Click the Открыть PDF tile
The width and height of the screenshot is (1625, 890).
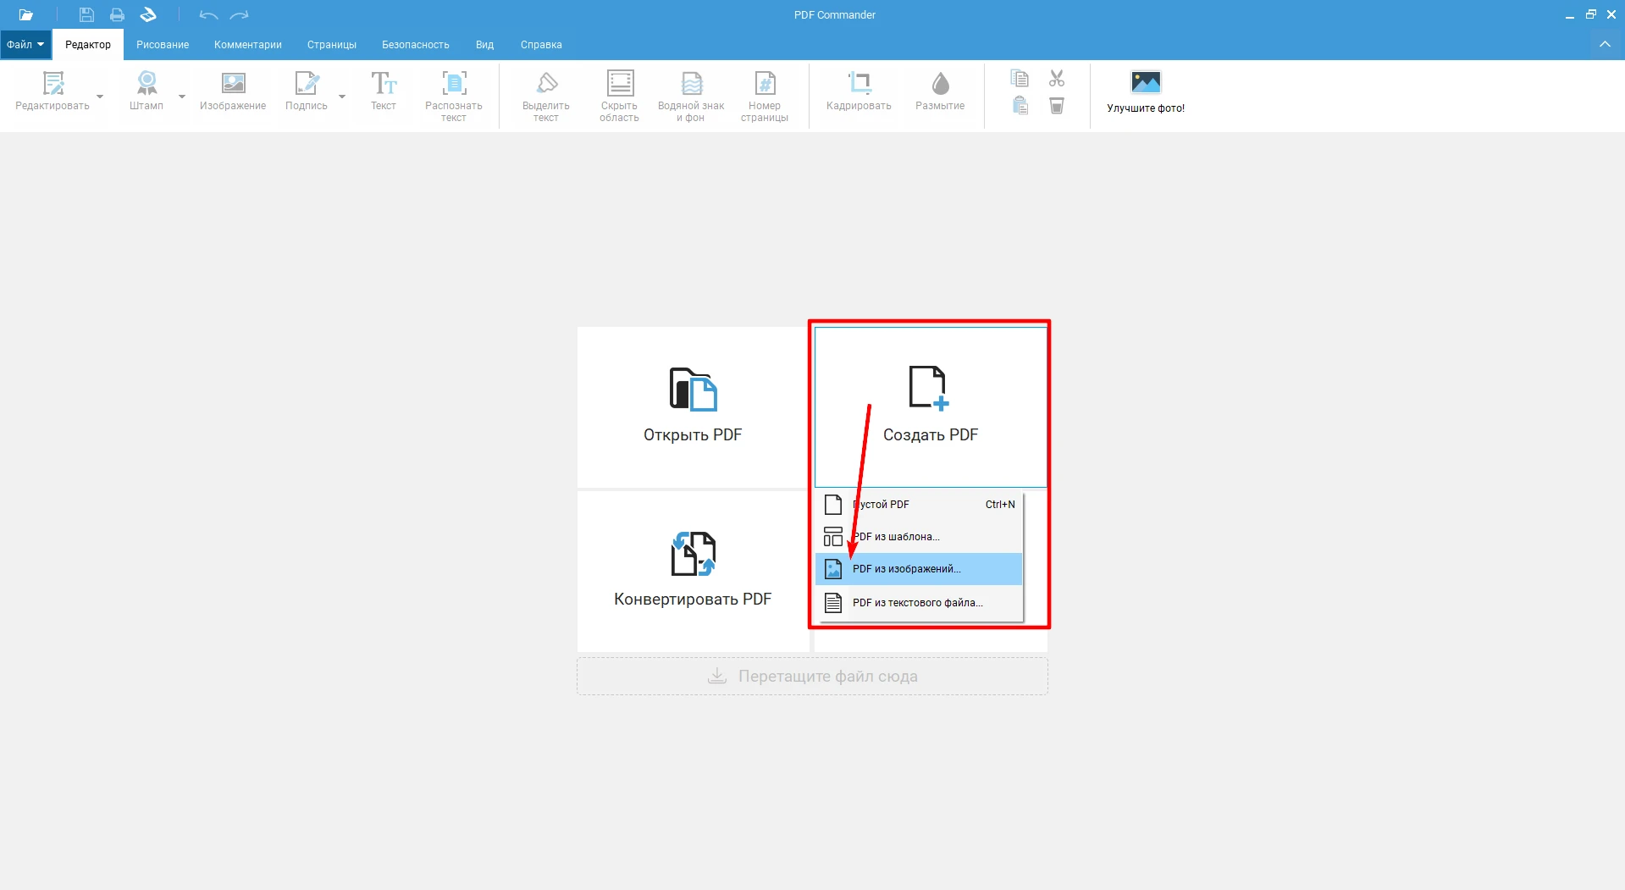[x=693, y=406]
